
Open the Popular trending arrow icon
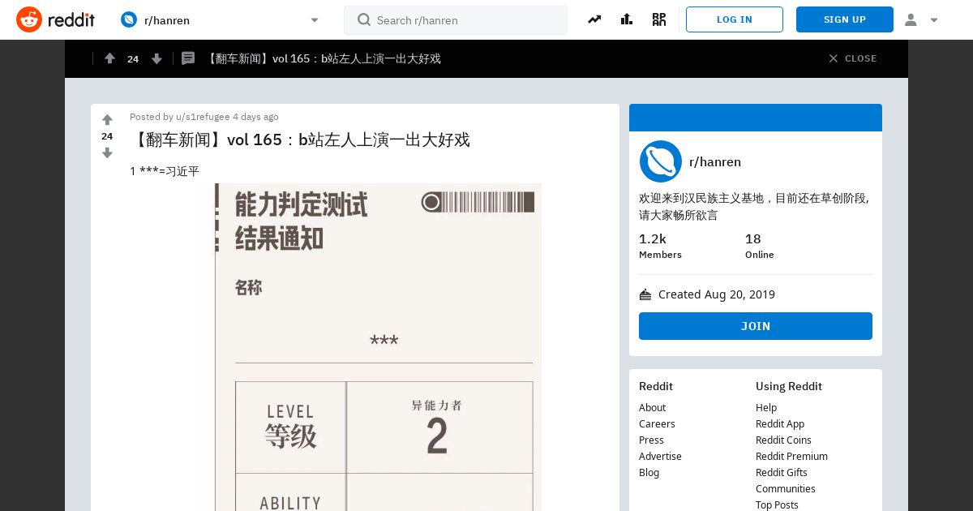click(594, 19)
